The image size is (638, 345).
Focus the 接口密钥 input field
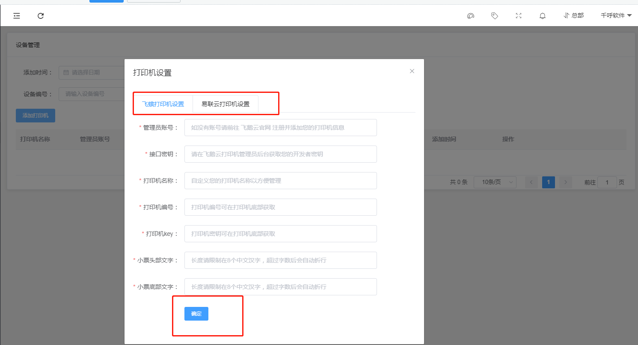(x=281, y=154)
